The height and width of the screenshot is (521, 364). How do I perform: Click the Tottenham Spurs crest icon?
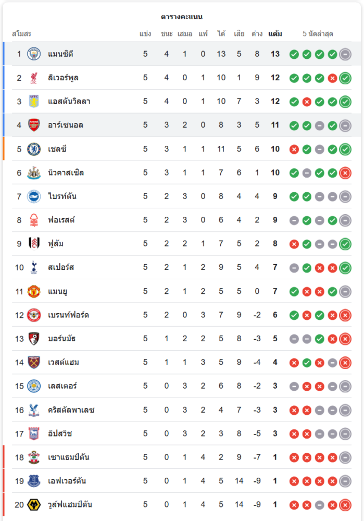pos(34,268)
